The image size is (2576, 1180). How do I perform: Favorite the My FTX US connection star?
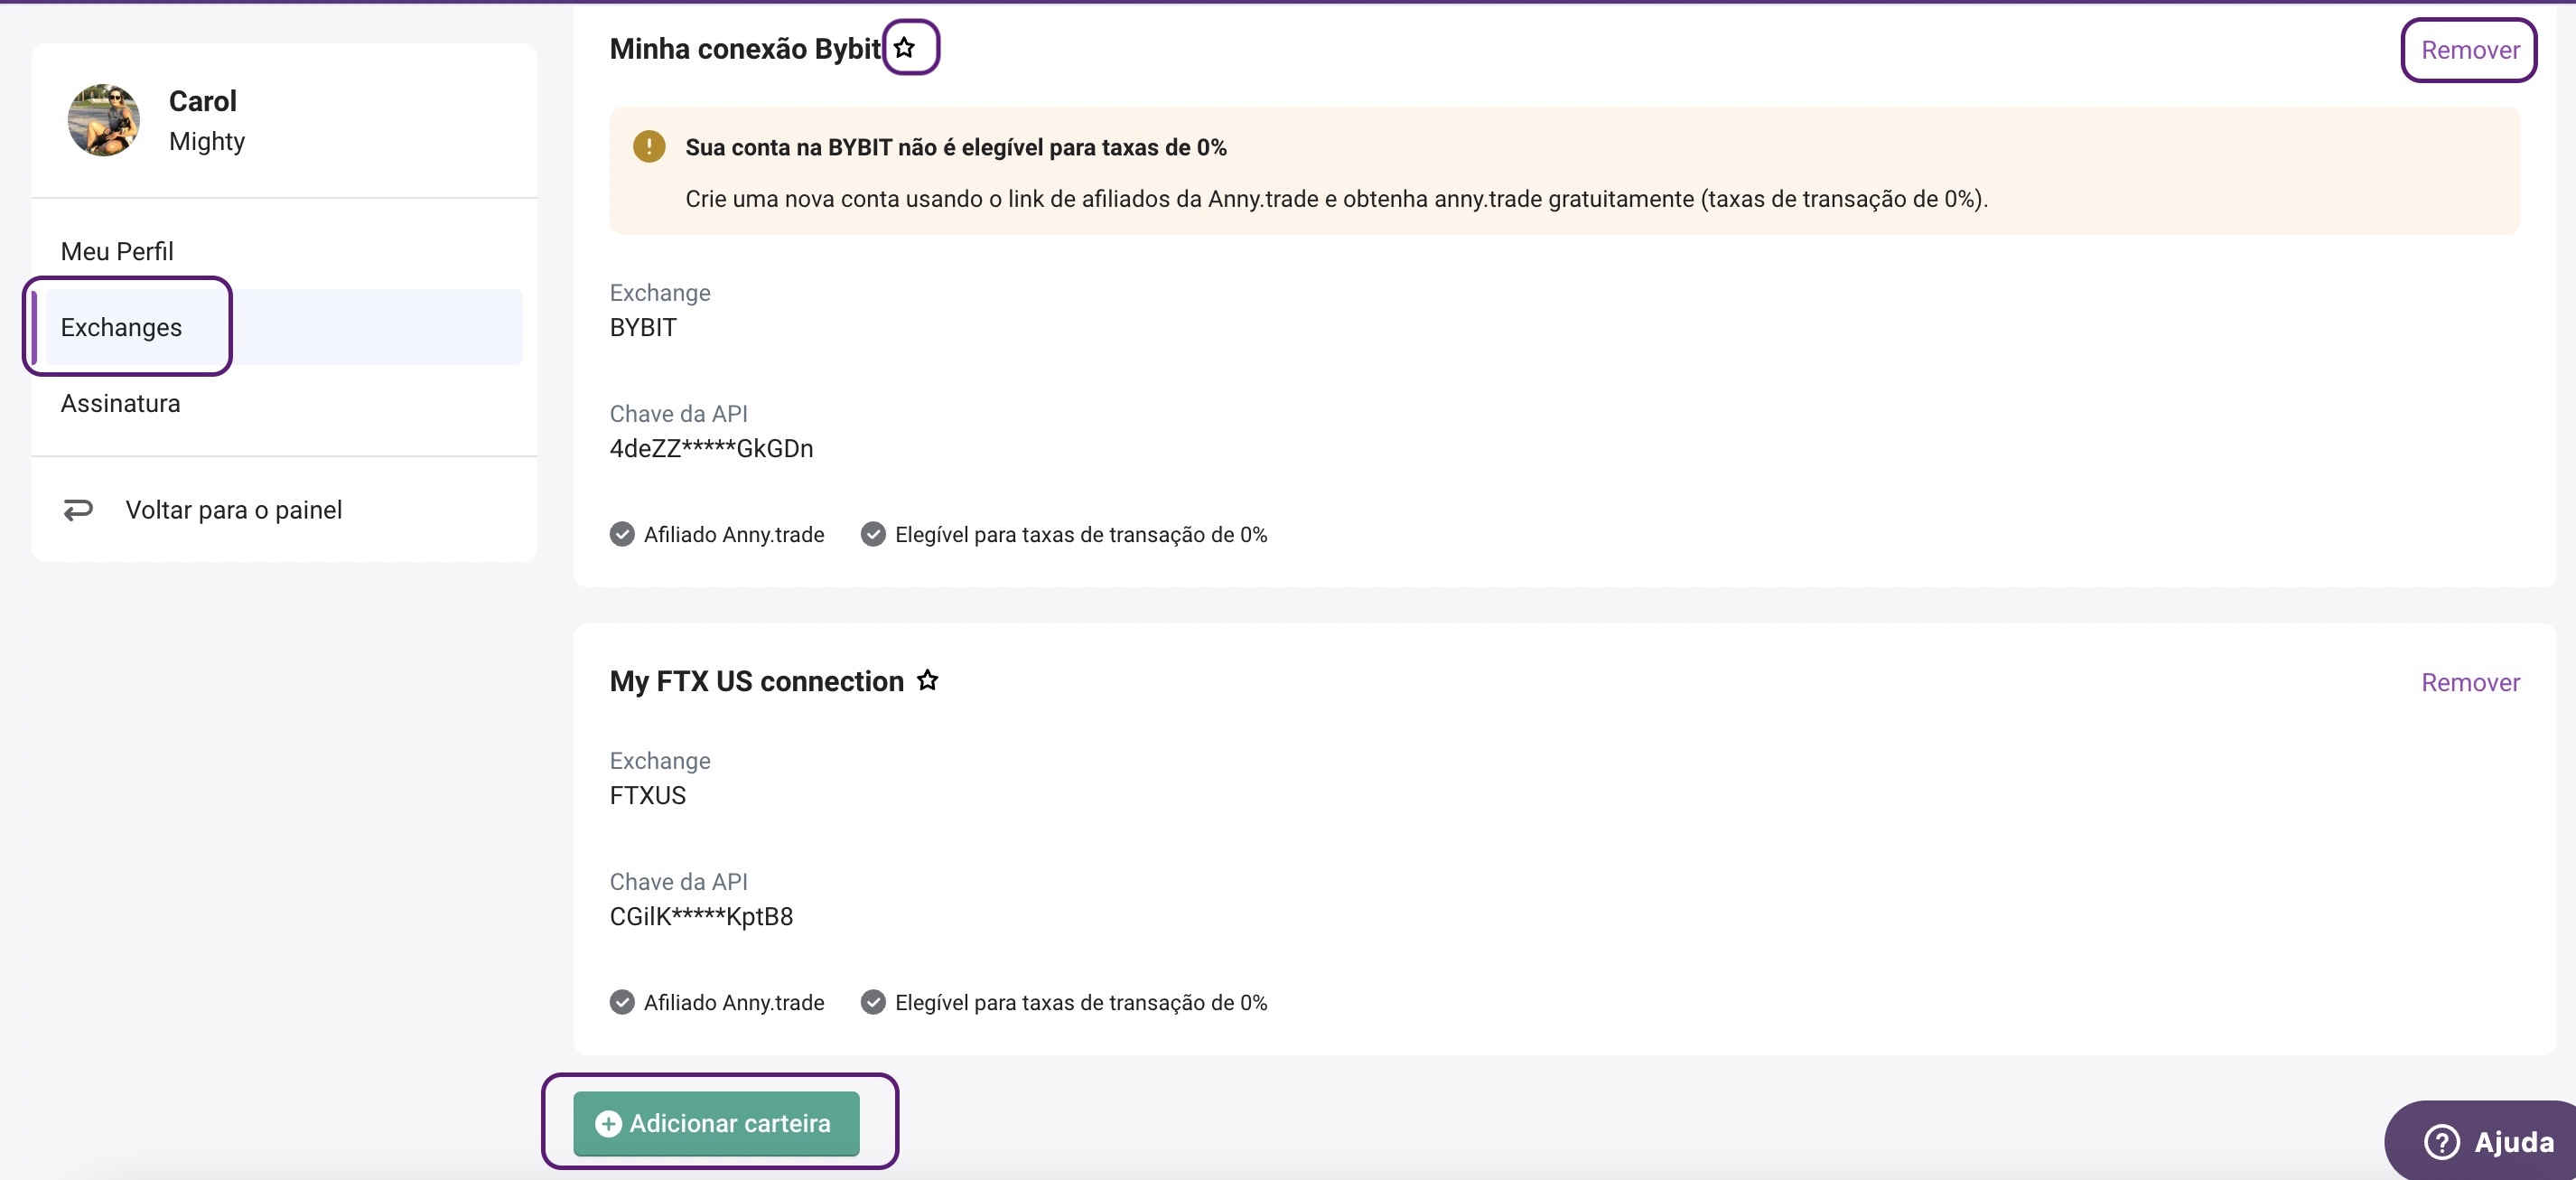tap(928, 680)
